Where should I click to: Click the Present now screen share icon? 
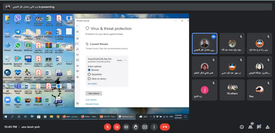pos(144,127)
